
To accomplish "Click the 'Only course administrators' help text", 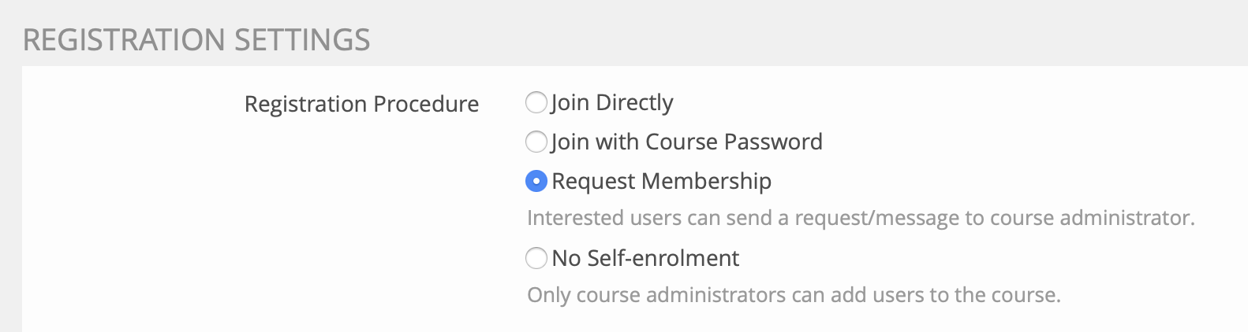I will tap(793, 295).
